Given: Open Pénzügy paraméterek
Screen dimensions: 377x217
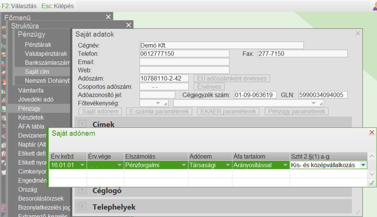Looking at the screenshot, I should (297, 111).
